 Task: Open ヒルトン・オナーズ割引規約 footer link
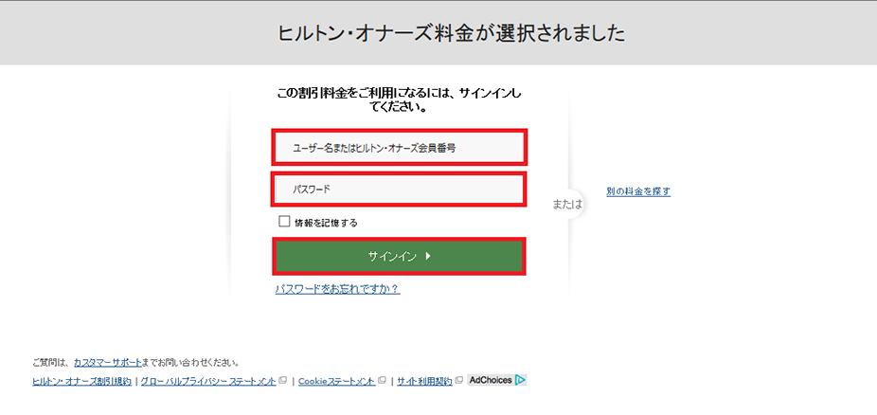(x=81, y=381)
